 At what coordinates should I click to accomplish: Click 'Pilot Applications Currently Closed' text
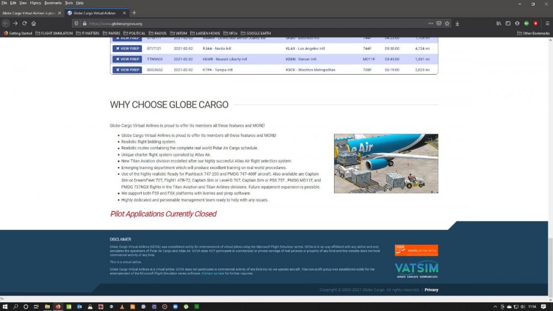point(163,214)
